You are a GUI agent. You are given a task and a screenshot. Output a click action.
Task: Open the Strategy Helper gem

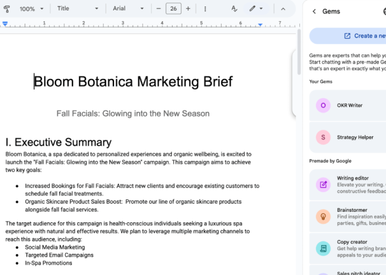(347, 137)
